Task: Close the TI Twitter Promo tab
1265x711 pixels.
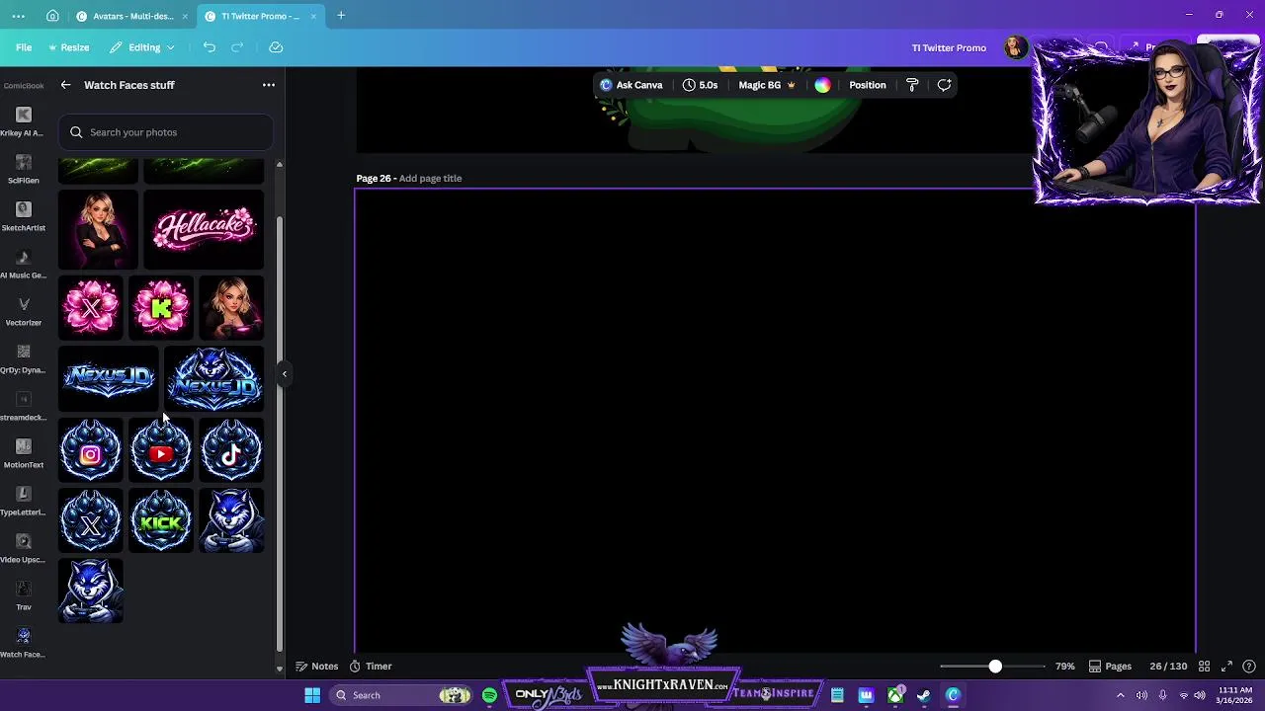Action: click(x=314, y=16)
